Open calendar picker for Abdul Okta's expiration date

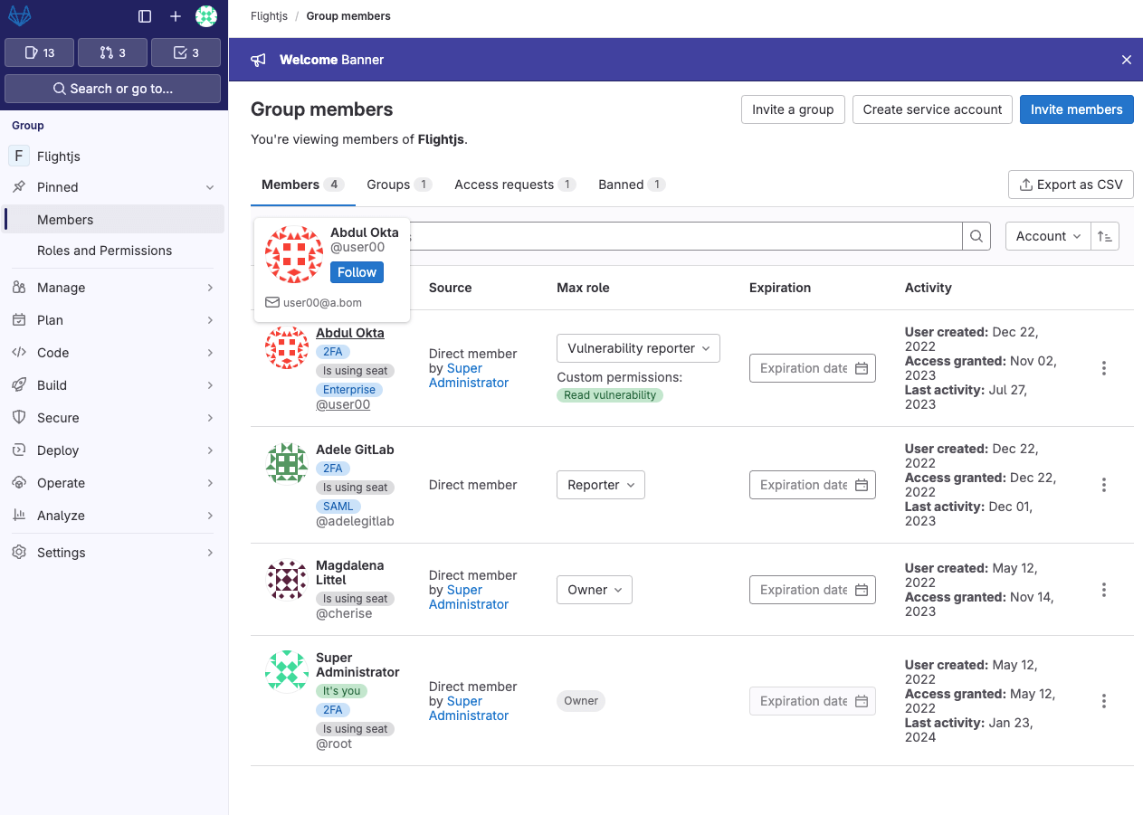860,368
